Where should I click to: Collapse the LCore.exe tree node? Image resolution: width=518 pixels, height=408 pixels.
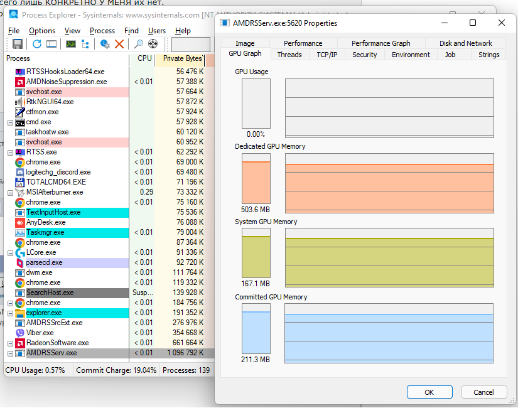coord(10,254)
